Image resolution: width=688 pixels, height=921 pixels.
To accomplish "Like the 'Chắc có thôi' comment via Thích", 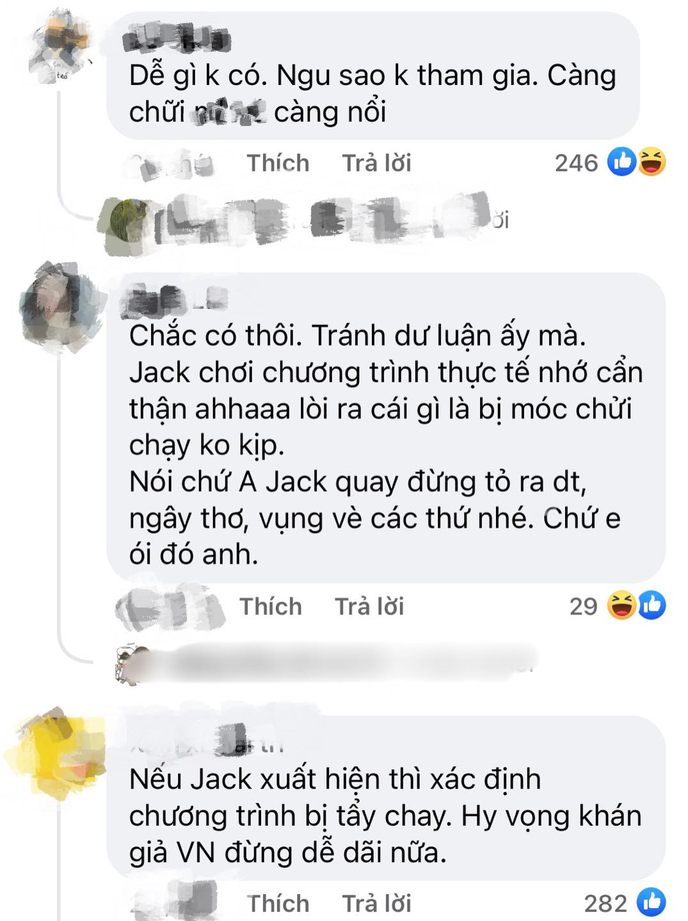I will pyautogui.click(x=271, y=606).
